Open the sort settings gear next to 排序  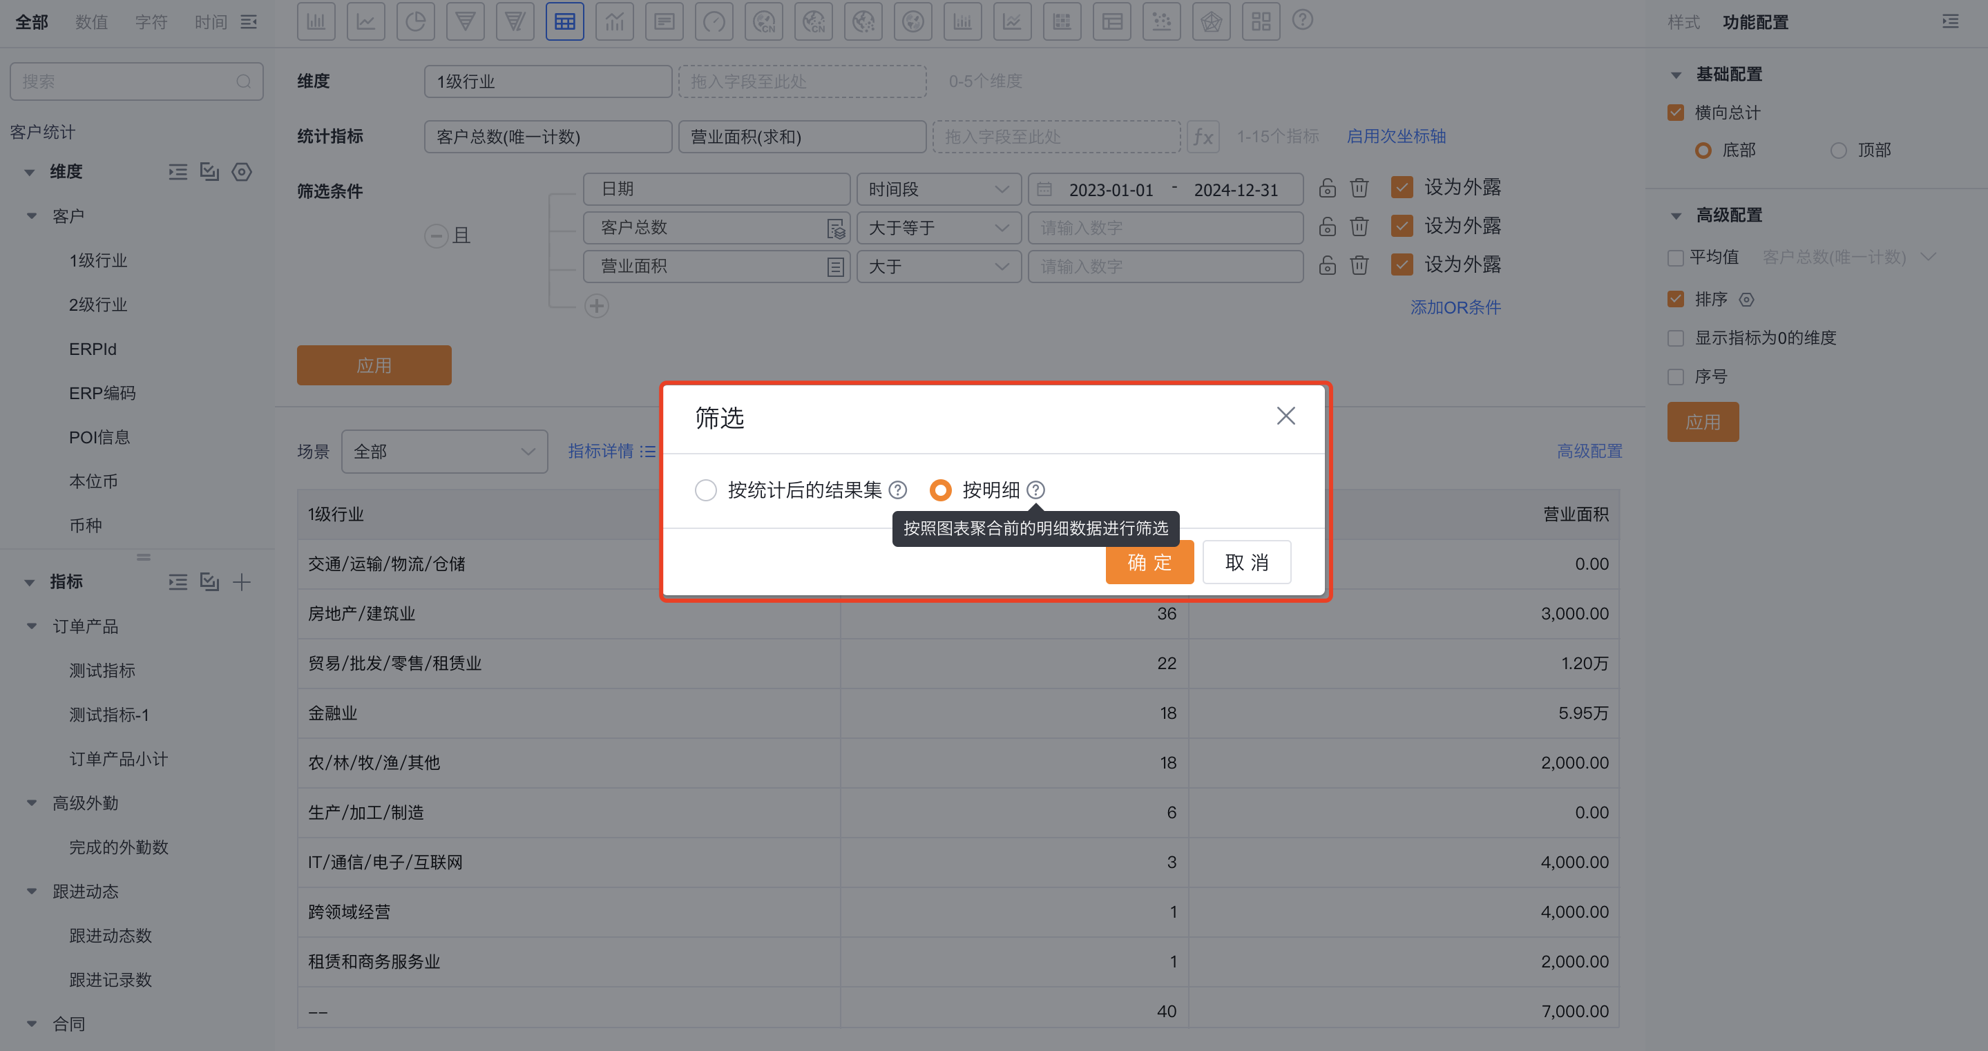[1747, 300]
